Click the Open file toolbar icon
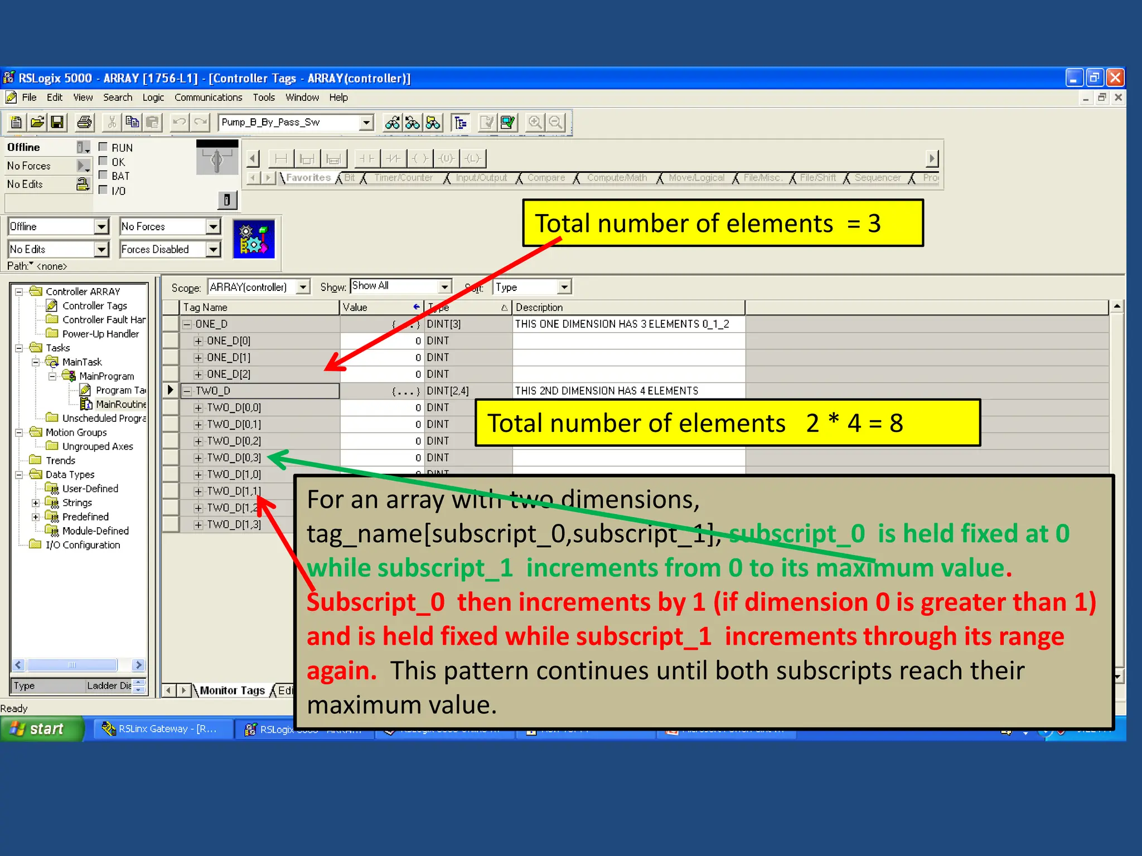Screen dimensions: 1142x856 pyautogui.click(x=37, y=122)
